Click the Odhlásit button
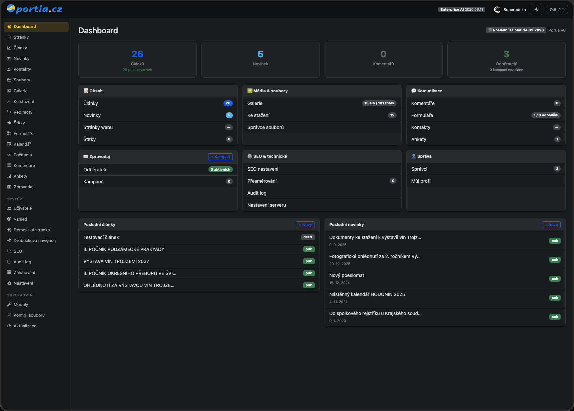This screenshot has width=574, height=411. point(557,10)
